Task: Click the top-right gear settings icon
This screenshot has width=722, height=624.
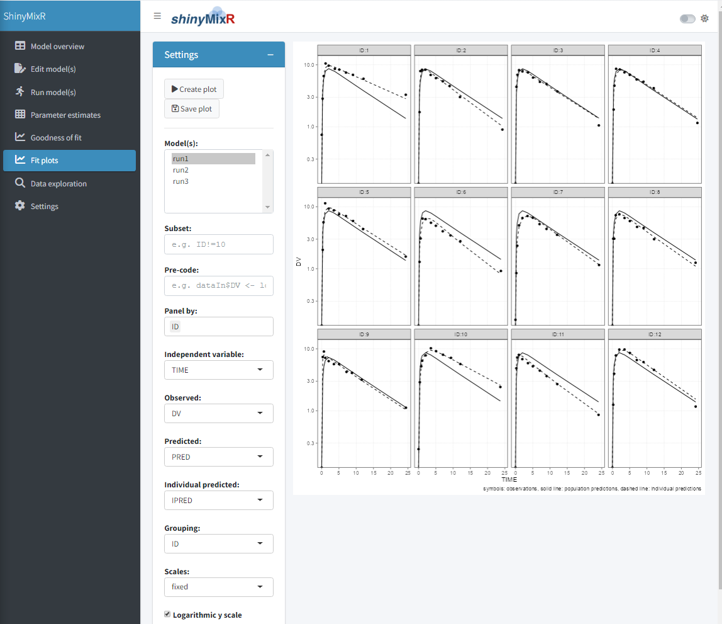Action: [x=704, y=18]
